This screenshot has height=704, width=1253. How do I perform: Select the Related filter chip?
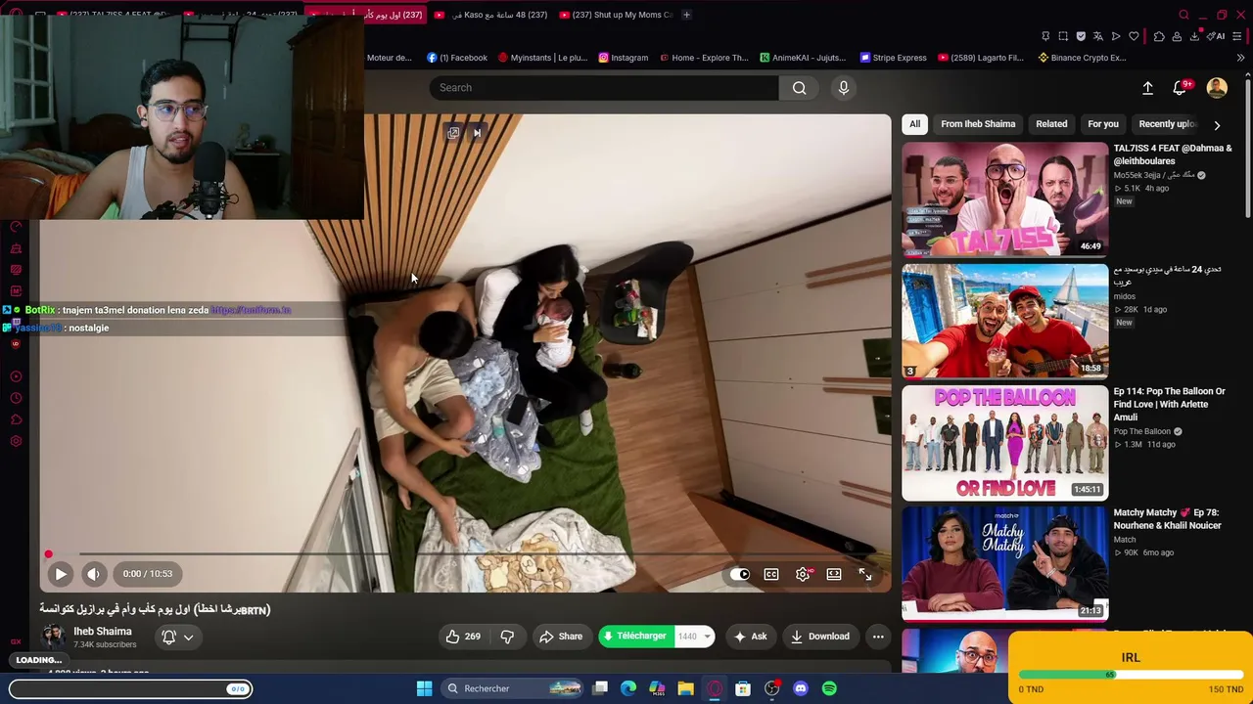pos(1051,124)
